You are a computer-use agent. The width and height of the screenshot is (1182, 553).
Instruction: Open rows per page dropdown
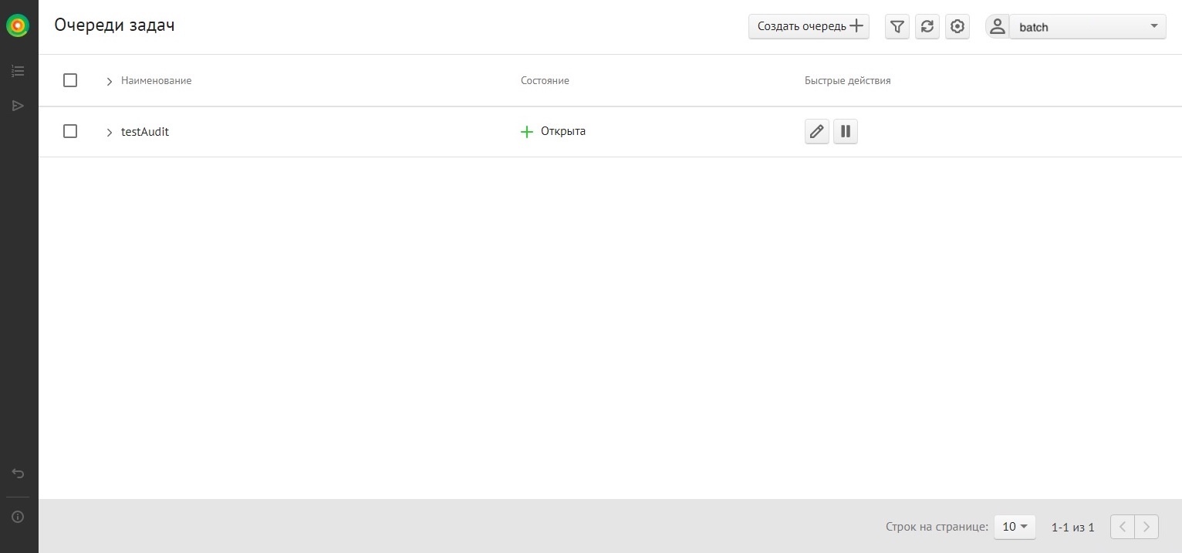(x=1015, y=527)
